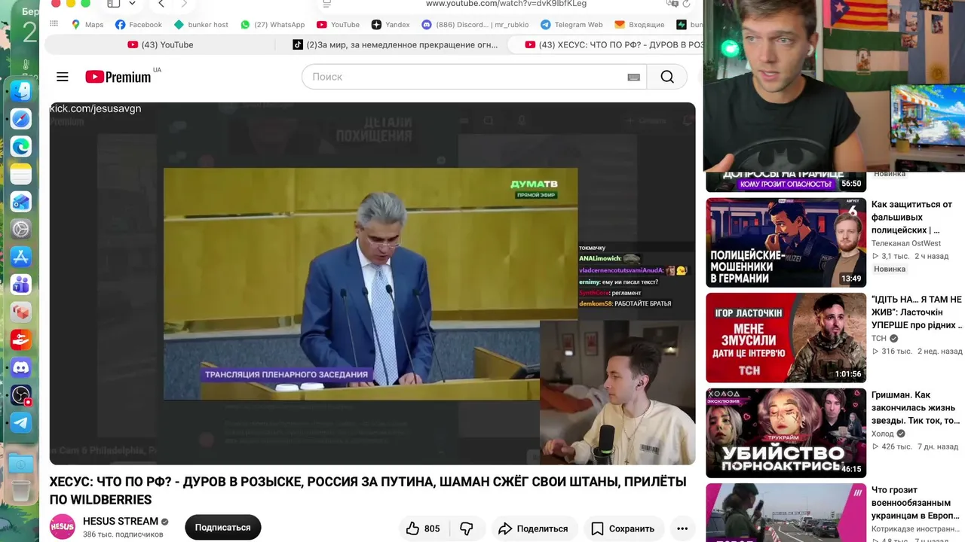Open WhatsApp bookmark in favorites bar
This screenshot has height=542, width=965.
(x=272, y=25)
